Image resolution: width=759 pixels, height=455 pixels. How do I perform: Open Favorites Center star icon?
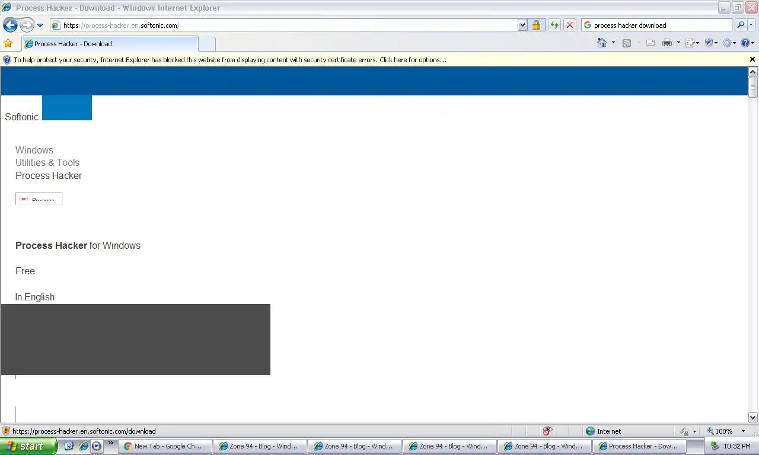pyautogui.click(x=8, y=43)
